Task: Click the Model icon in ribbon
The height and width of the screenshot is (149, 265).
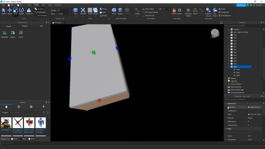Action: 195,10
